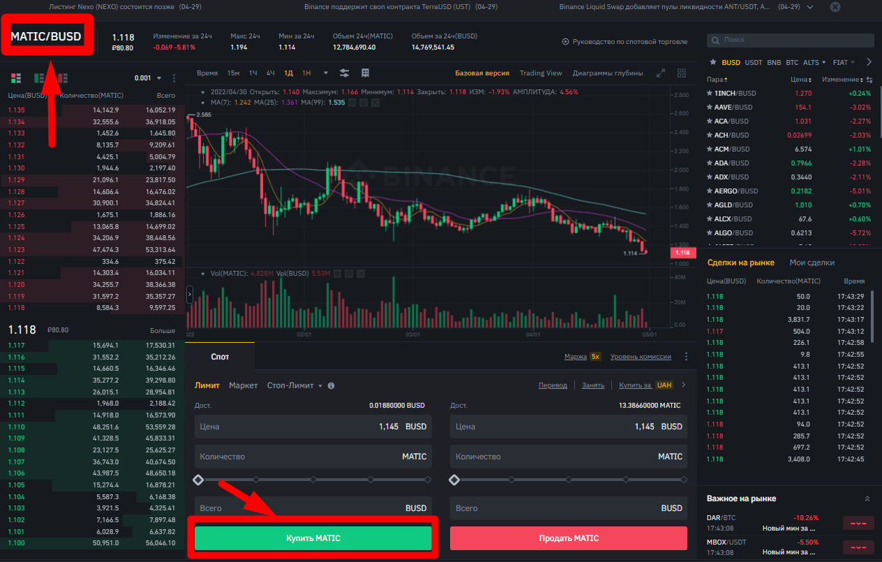Play spot trading guide icon link
This screenshot has height=562, width=882.
[565, 42]
